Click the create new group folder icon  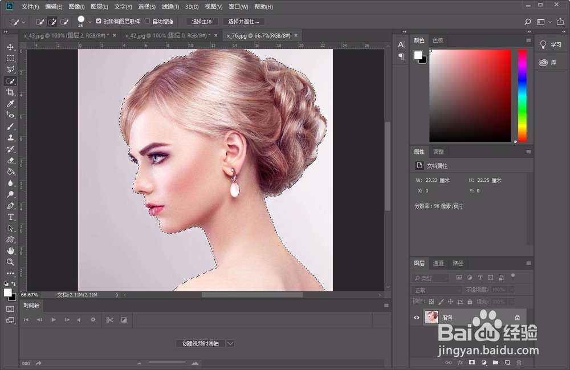495,363
